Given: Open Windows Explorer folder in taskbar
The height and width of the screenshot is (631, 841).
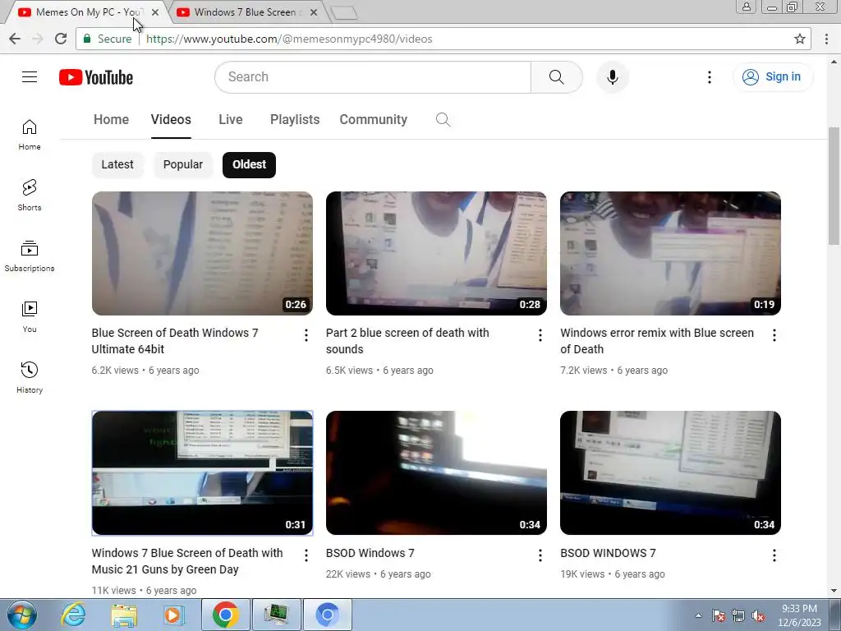Looking at the screenshot, I should tap(124, 615).
